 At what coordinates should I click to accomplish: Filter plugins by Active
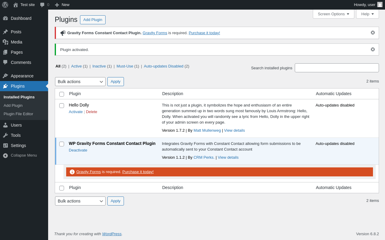pos(76,66)
